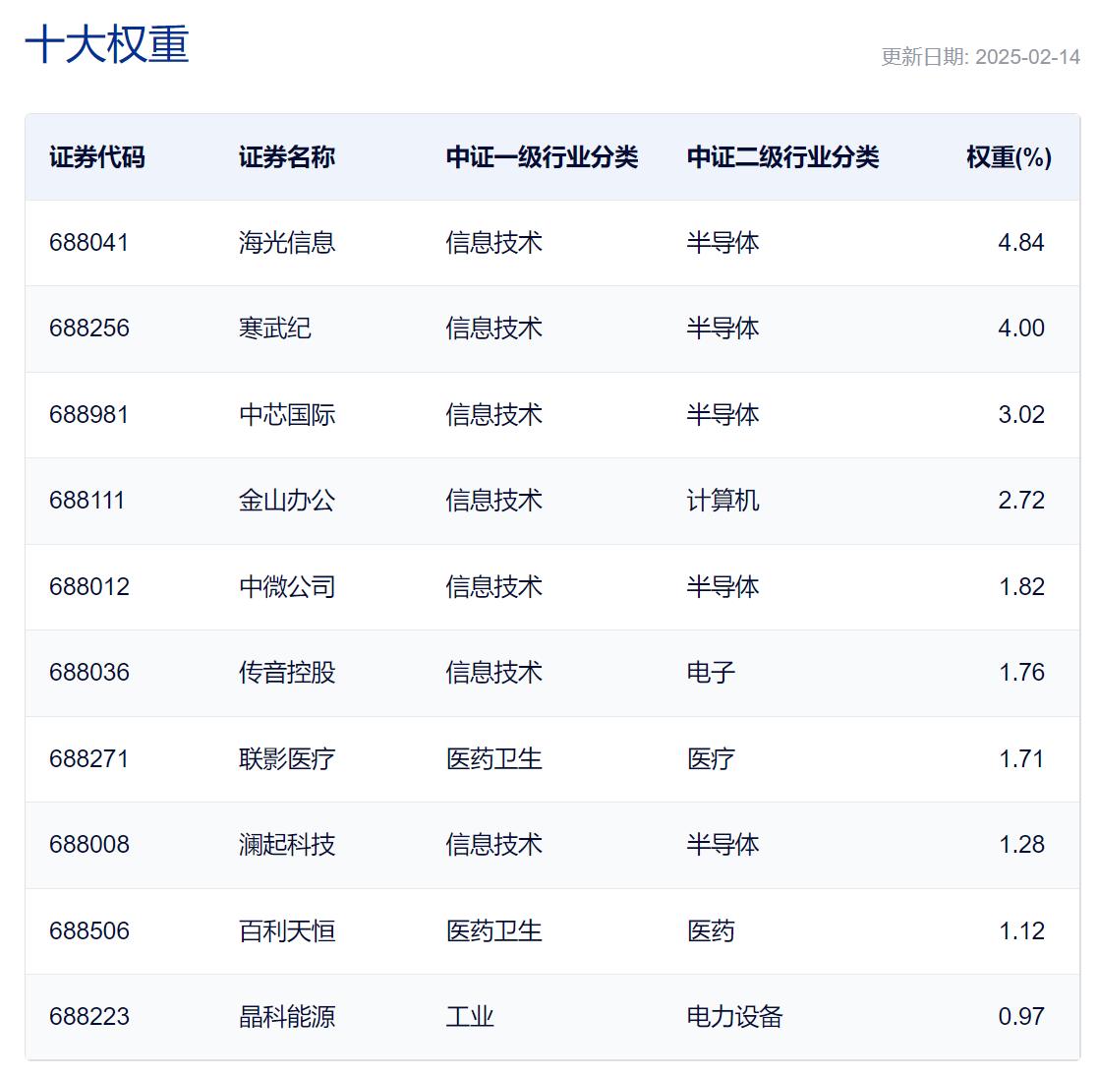This screenshot has height=1077, width=1097.
Task: Click security name 中芯国际
Action: pos(287,414)
